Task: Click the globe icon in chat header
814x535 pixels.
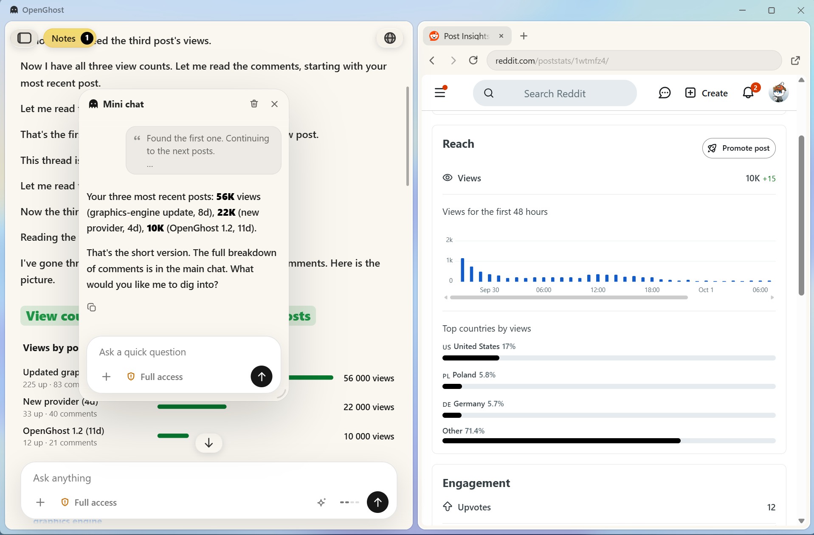Action: pos(390,38)
